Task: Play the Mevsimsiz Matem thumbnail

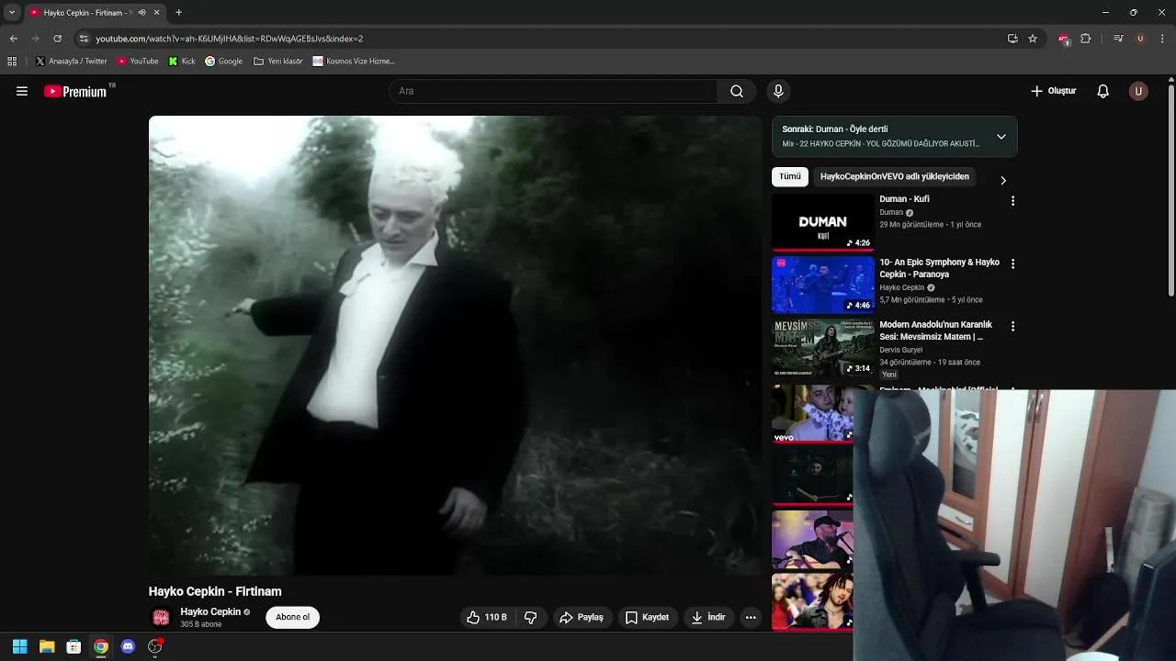Action: tap(823, 347)
